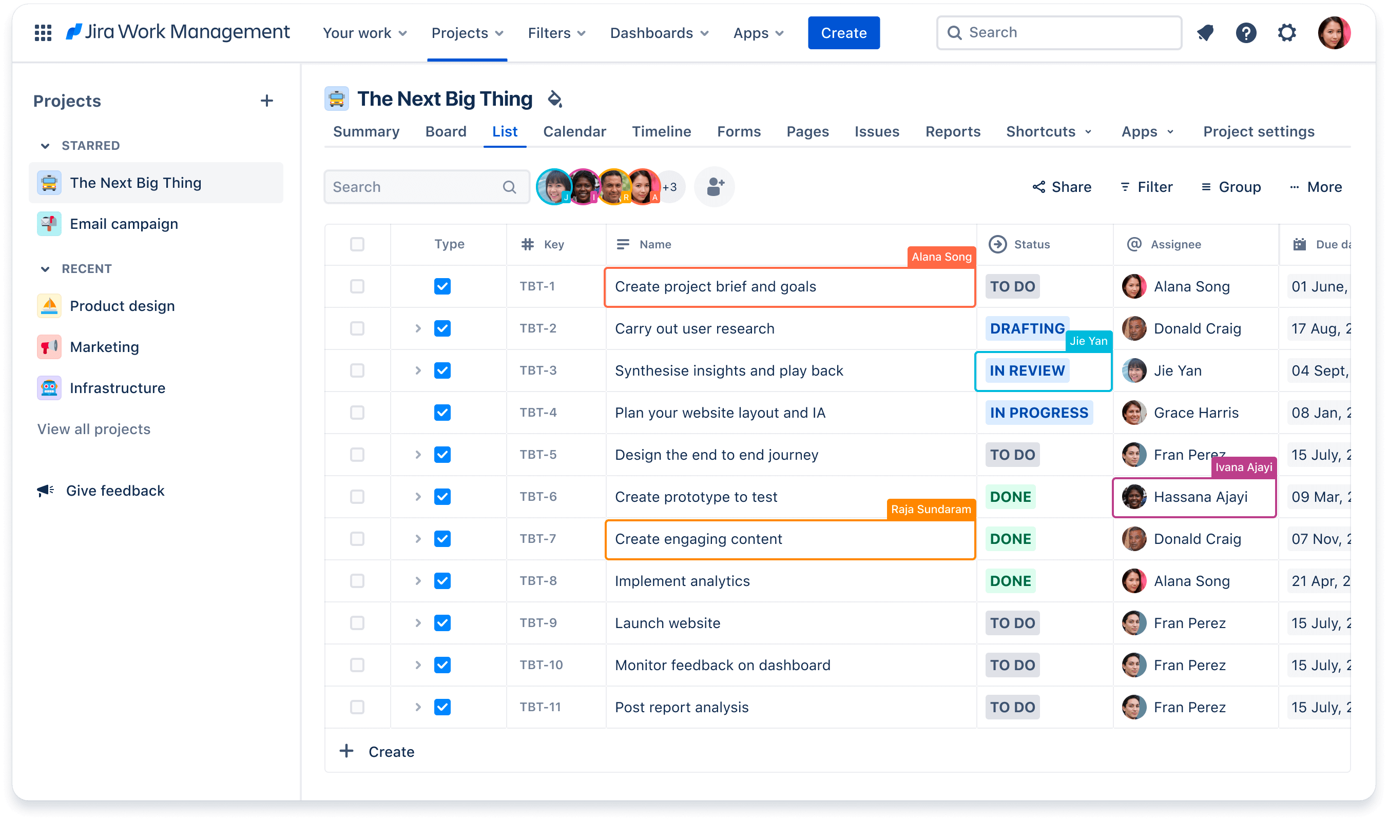Expand the TBT-2 row disclosure arrow
Viewport: 1388px width, 821px height.
tap(416, 328)
